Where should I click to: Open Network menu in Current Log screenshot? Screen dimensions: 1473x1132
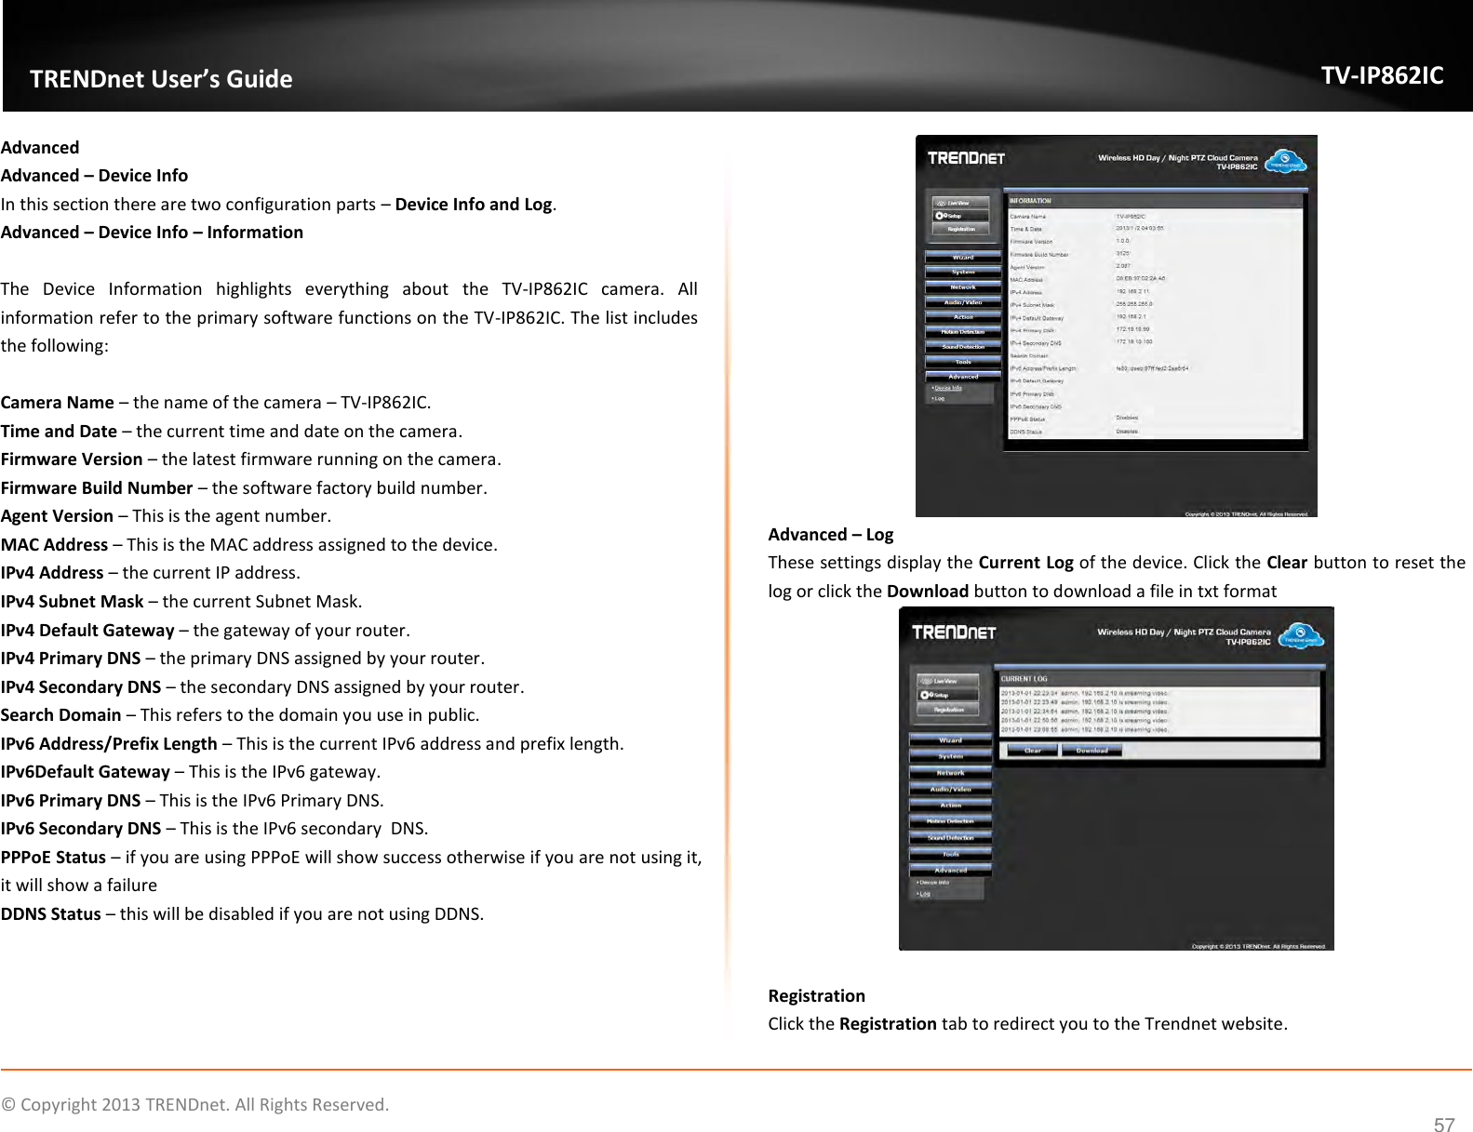[950, 773]
